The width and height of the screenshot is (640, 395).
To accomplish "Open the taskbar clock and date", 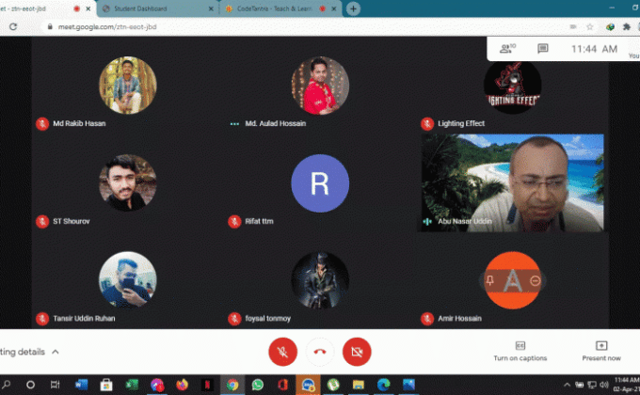I will [x=627, y=385].
